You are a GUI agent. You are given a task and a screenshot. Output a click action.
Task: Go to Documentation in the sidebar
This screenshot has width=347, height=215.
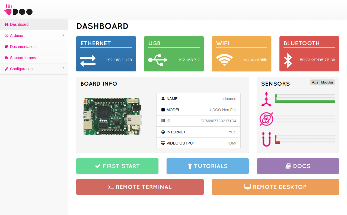pyautogui.click(x=34, y=47)
